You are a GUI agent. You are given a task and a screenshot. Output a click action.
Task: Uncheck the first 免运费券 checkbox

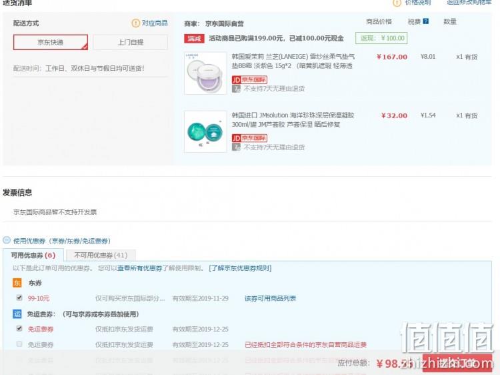point(19,328)
